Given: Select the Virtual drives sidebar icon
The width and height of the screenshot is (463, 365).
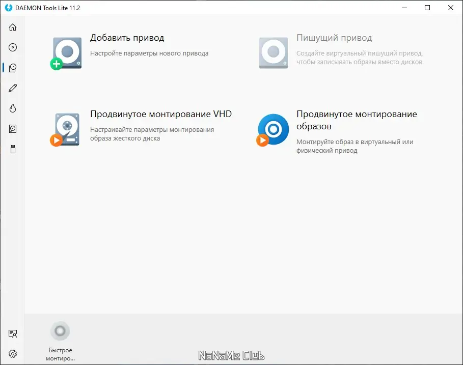Looking at the screenshot, I should tap(13, 68).
